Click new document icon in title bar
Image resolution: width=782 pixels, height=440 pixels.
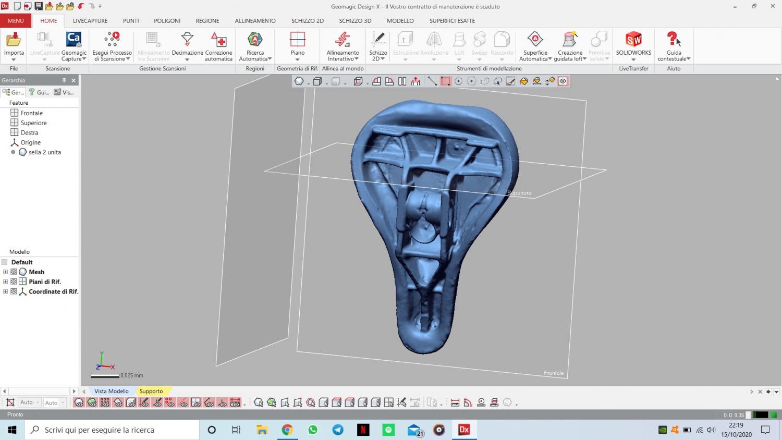tap(17, 6)
